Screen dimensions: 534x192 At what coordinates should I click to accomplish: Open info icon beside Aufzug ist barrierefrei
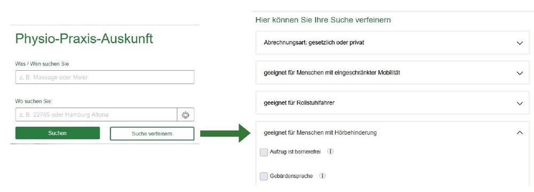pos(331,152)
